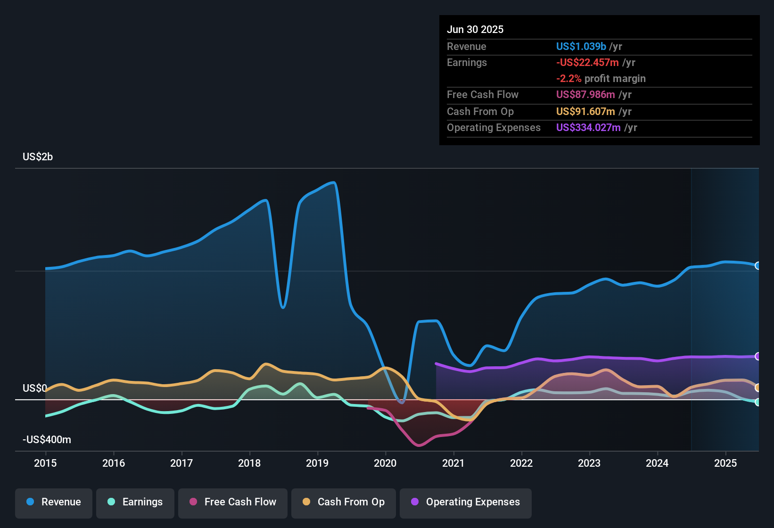Select the Revenue endpoint marker on the chart

click(x=758, y=265)
